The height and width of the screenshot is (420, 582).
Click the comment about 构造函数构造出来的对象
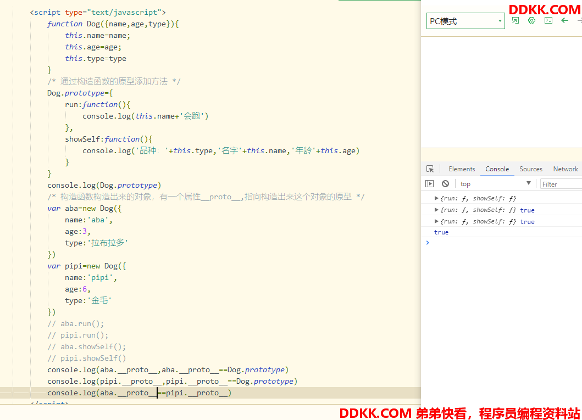206,197
